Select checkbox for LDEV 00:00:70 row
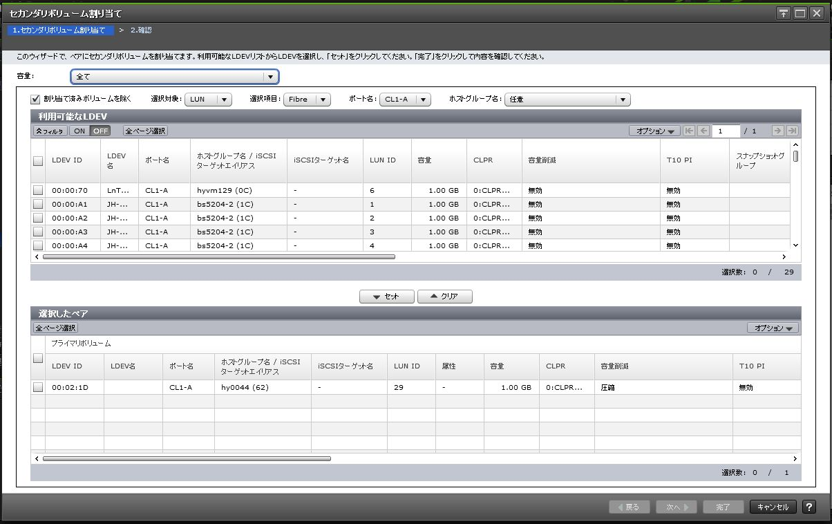The image size is (832, 524). [x=38, y=190]
